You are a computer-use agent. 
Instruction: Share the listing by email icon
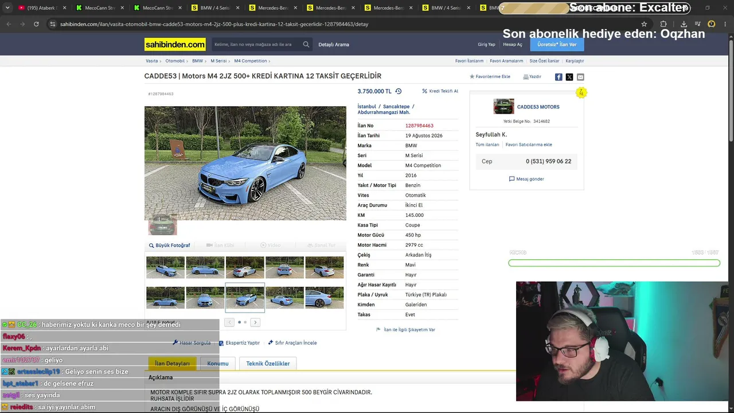[x=580, y=77]
